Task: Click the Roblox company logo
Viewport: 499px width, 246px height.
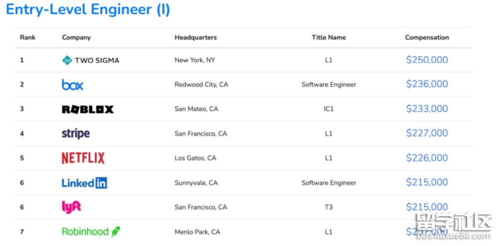Action: 88,109
